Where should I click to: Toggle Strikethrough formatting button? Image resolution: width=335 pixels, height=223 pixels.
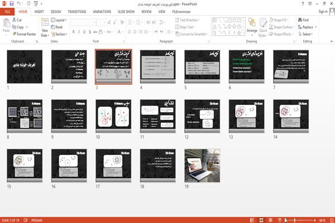pos(95,32)
